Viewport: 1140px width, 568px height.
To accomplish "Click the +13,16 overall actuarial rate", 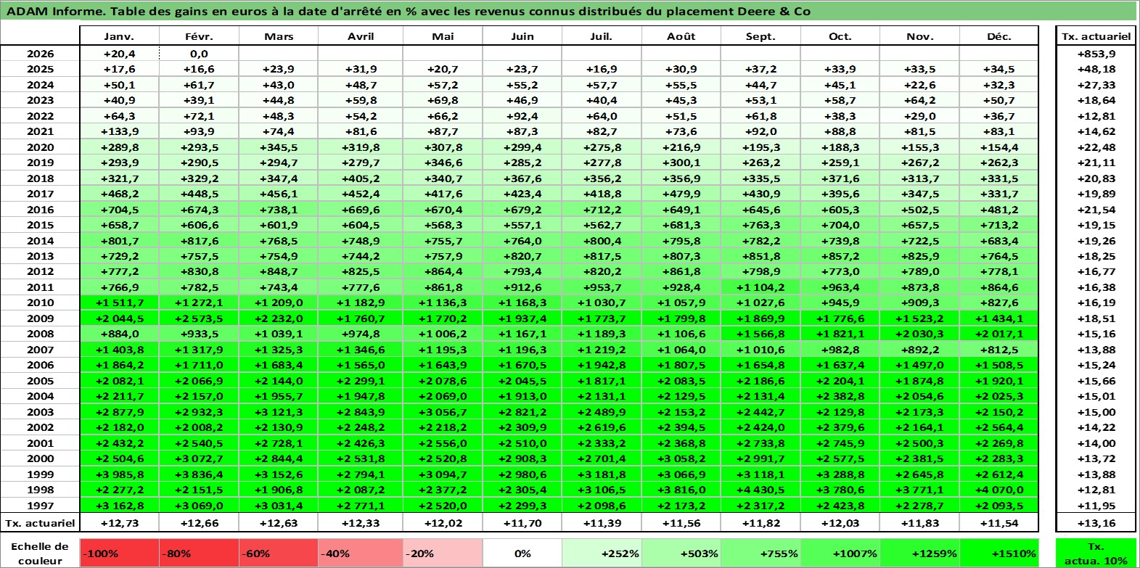I will coord(1096,523).
